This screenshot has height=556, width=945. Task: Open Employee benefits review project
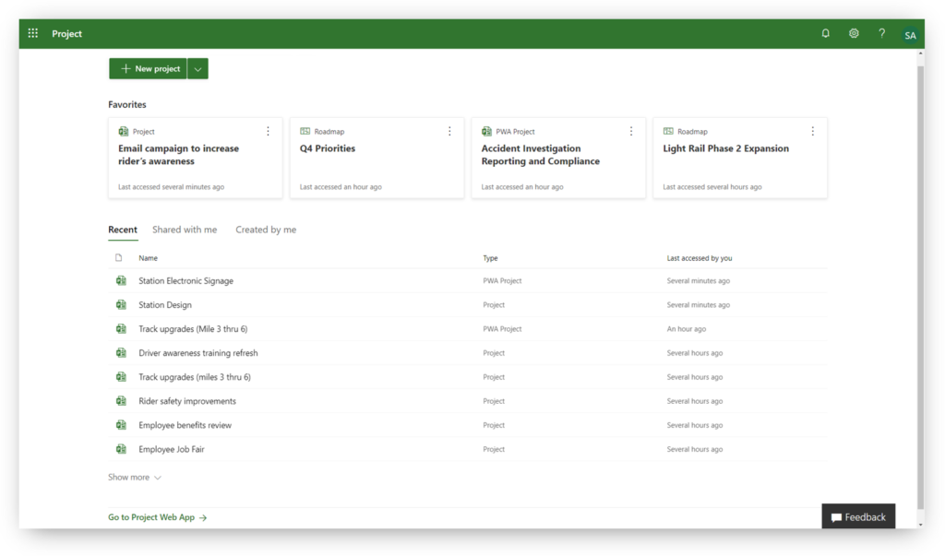tap(185, 425)
